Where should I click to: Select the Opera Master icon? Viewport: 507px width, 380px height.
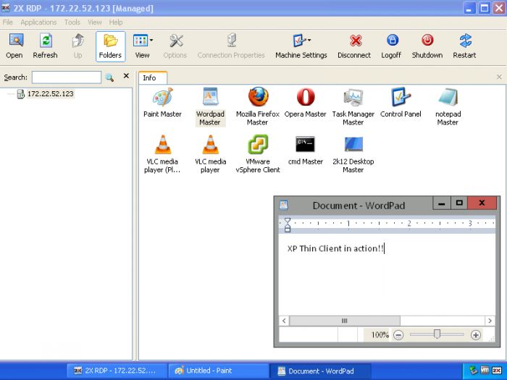coord(305,103)
